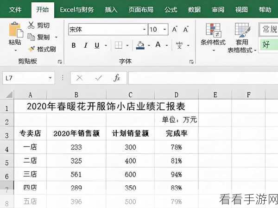This screenshot has width=278, height=208.
Task: Click the 格式刷 label
Action: (46, 49)
